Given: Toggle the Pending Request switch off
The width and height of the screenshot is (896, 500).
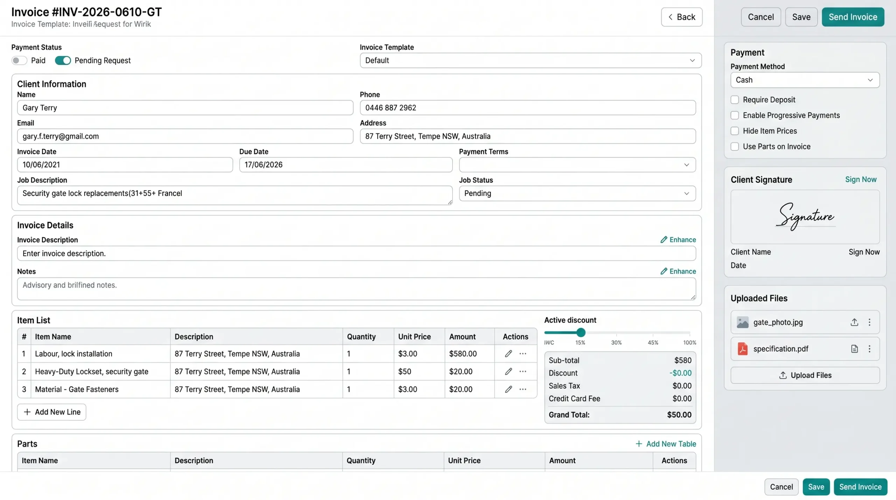Looking at the screenshot, I should (x=63, y=61).
